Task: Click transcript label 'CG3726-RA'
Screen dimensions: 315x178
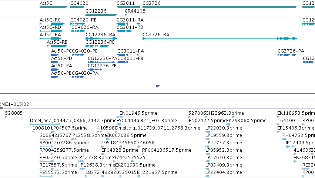Action: 156,35
